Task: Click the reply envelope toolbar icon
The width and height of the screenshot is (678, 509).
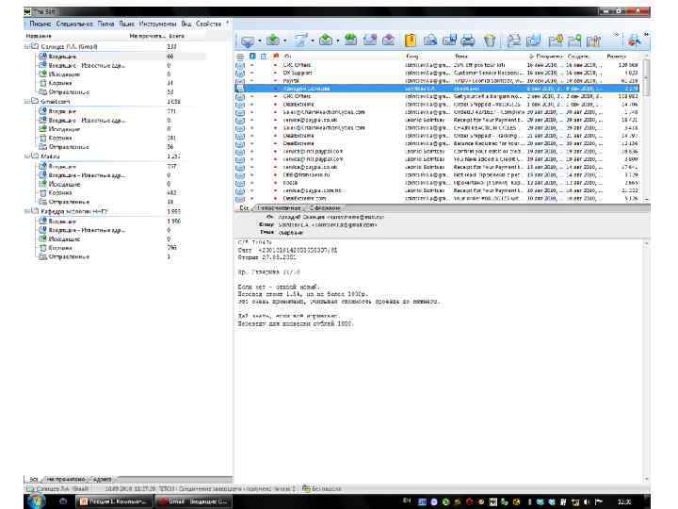Action: 326,41
